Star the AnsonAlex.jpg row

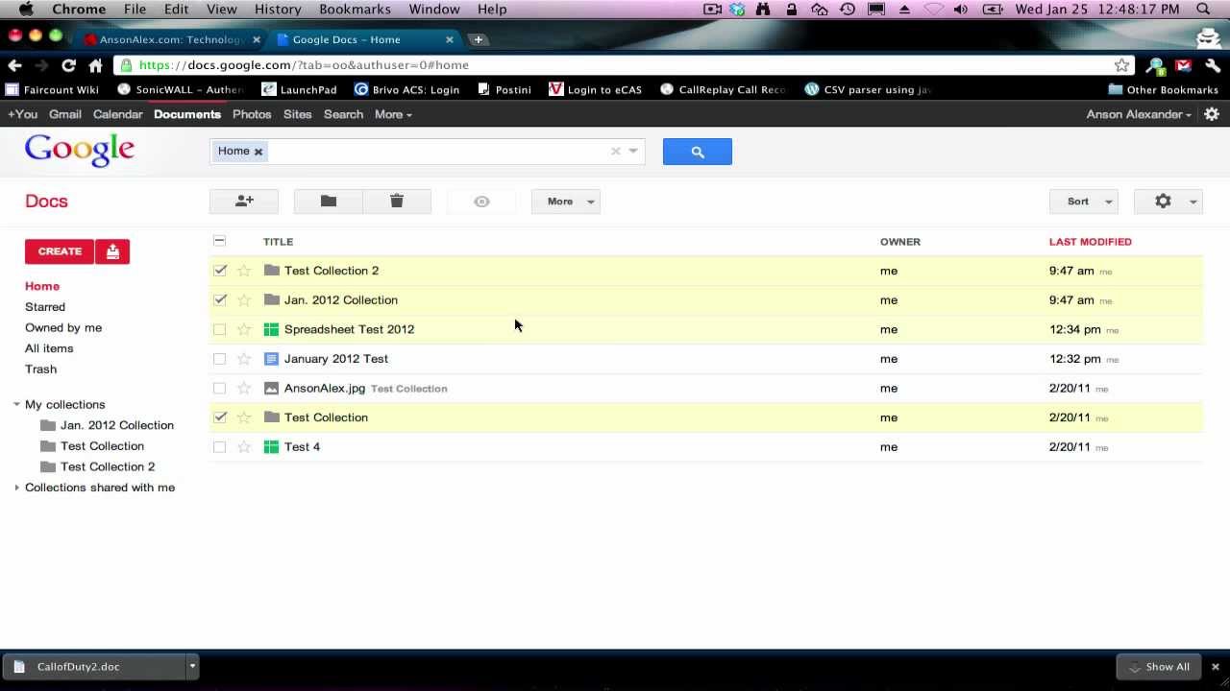click(244, 389)
